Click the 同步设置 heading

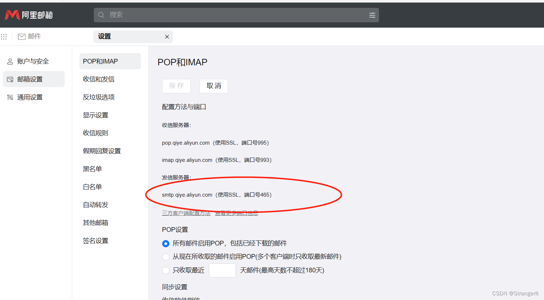(x=175, y=287)
